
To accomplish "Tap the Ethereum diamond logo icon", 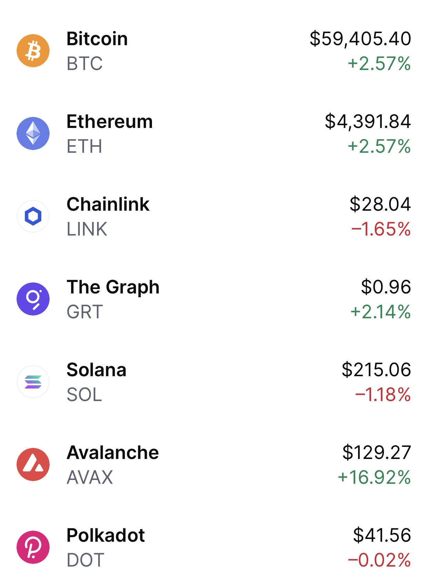I will pyautogui.click(x=33, y=133).
